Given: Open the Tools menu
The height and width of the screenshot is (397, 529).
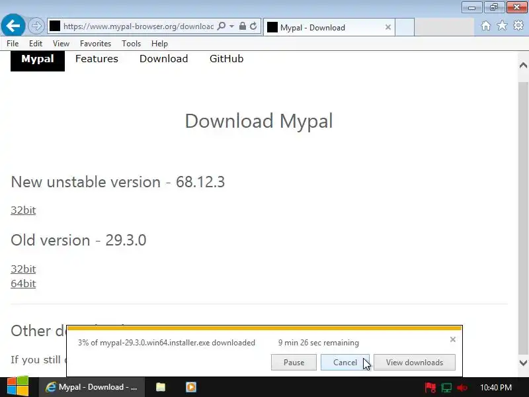Looking at the screenshot, I should 131,44.
